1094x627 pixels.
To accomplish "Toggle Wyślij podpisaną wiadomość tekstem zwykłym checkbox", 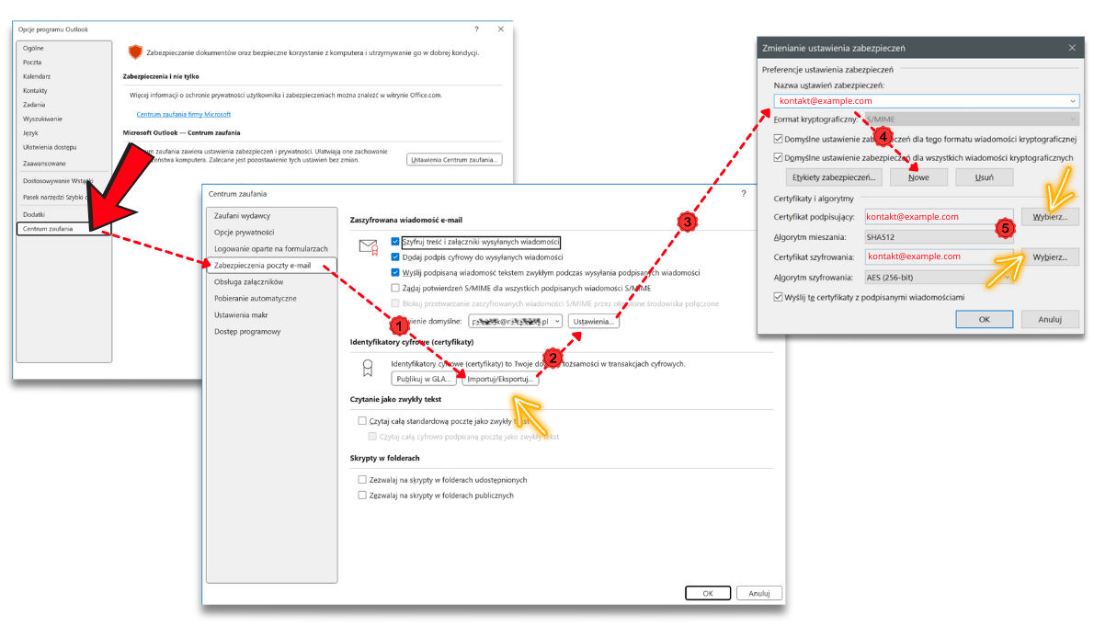I will coord(395,273).
